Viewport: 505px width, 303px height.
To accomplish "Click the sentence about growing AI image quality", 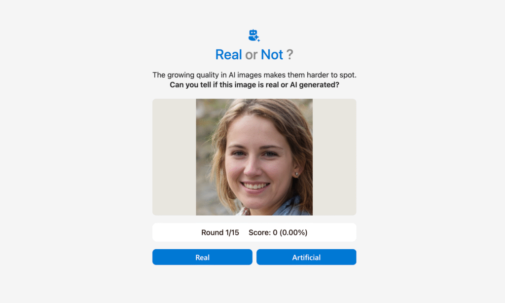I will [x=254, y=75].
